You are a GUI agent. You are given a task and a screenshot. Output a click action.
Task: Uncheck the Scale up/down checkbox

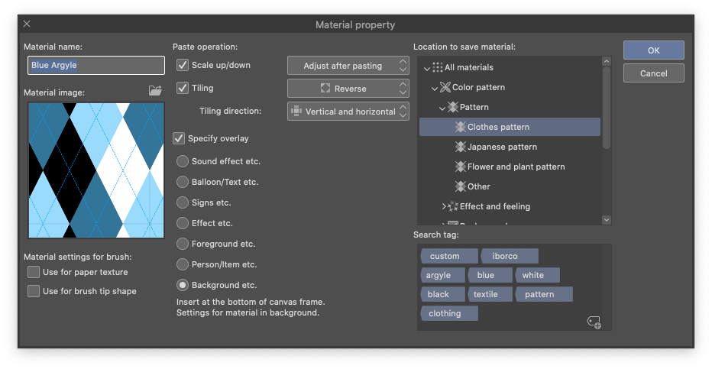click(x=183, y=65)
